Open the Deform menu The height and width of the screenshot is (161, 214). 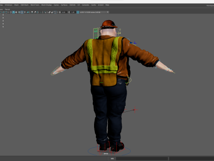pos(72,5)
